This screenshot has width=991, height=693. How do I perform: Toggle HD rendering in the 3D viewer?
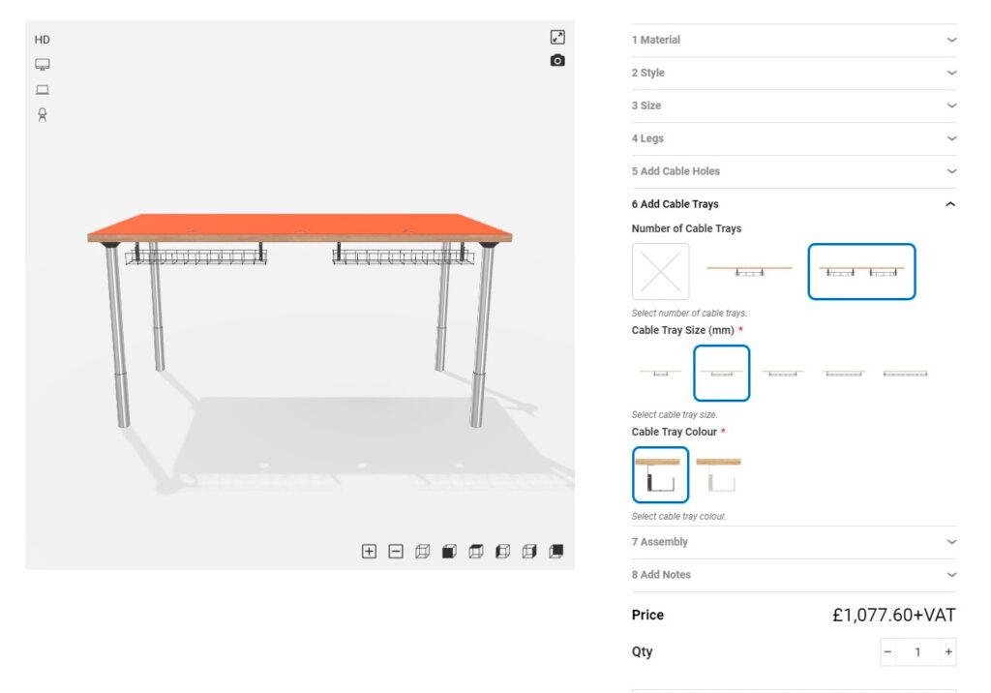(42, 40)
